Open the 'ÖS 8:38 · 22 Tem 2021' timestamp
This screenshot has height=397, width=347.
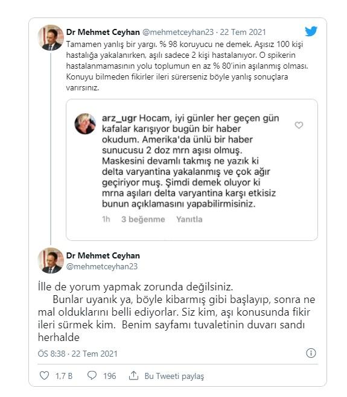point(78,354)
